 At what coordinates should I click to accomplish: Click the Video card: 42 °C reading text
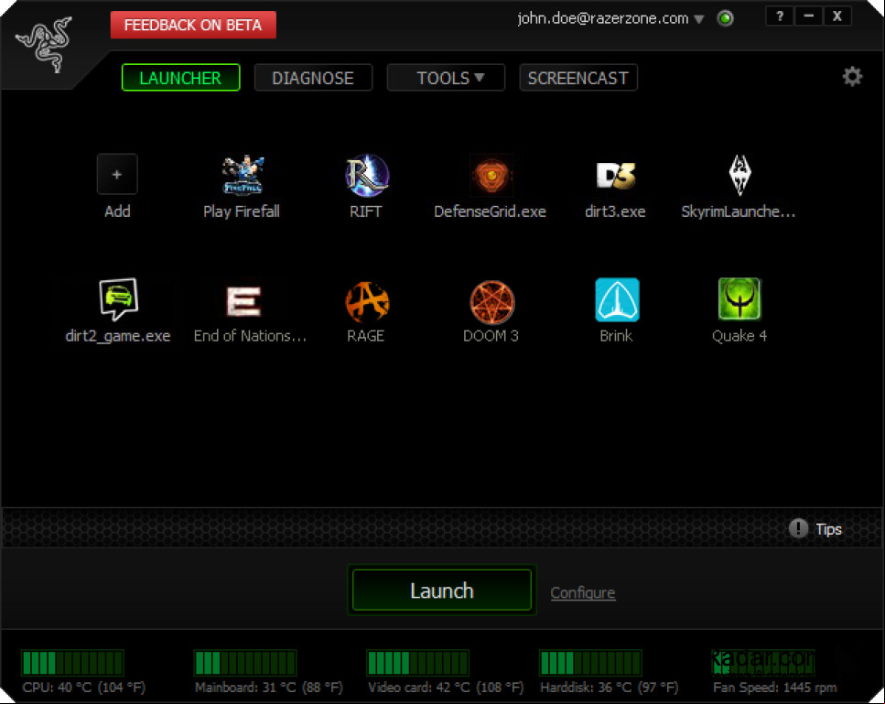(x=446, y=688)
